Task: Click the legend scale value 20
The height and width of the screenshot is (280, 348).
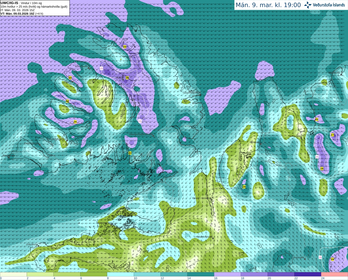Action: (269, 278)
